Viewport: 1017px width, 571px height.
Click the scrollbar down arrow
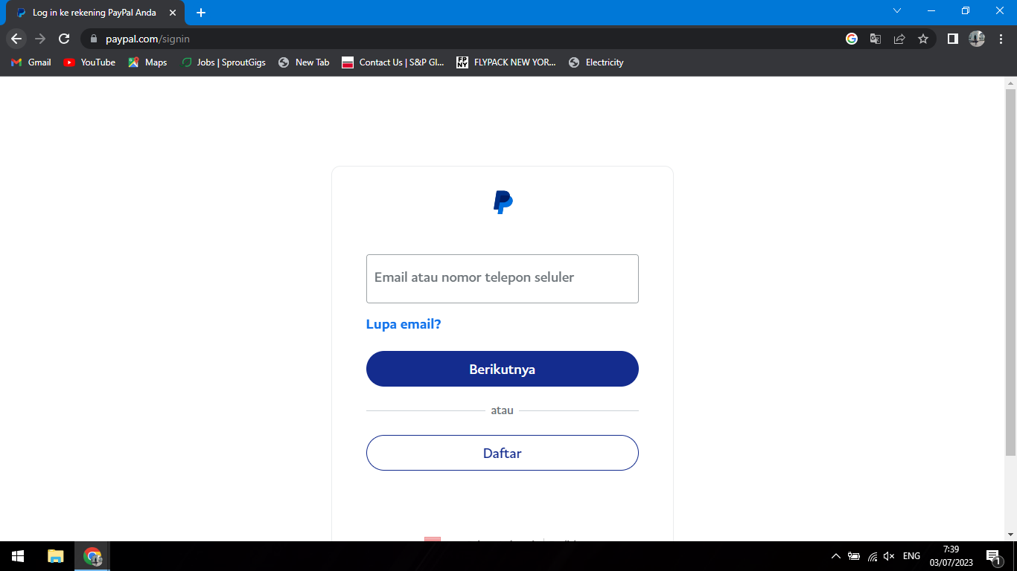(x=1010, y=535)
